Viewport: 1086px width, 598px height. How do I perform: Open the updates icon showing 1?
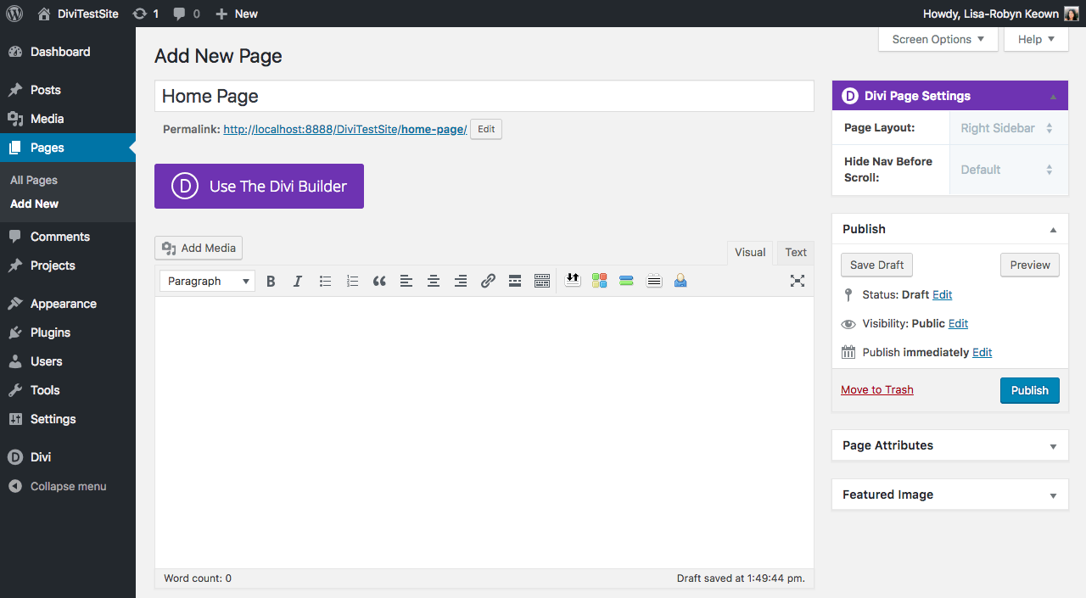(145, 14)
